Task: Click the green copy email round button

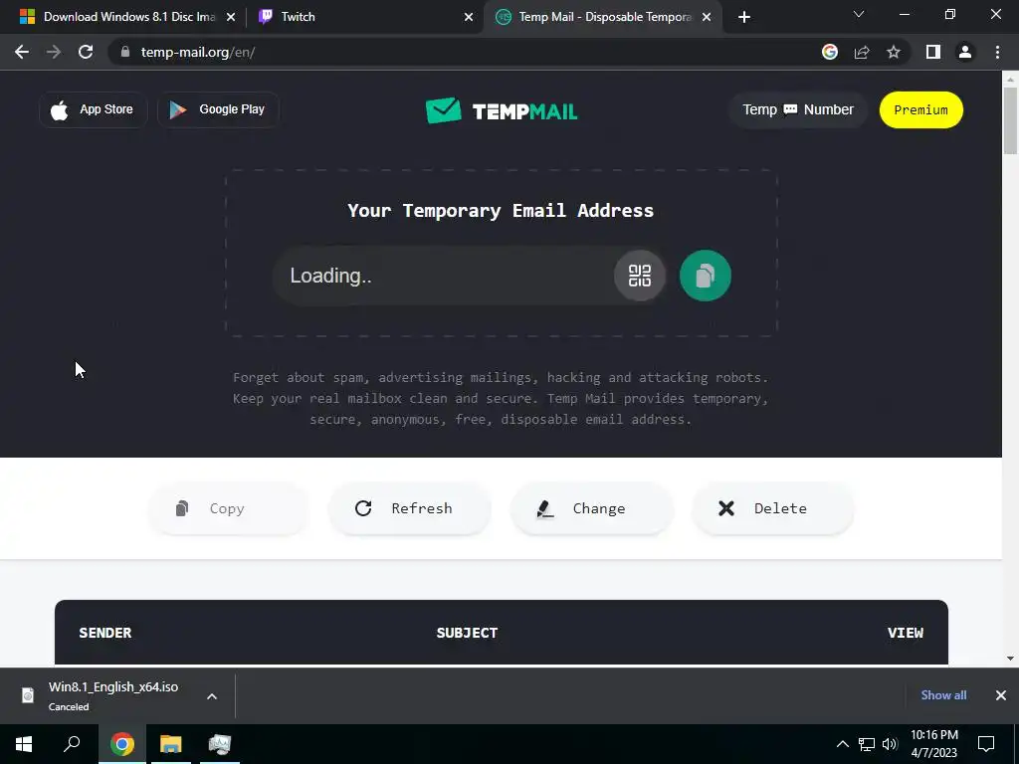Action: [x=706, y=276]
